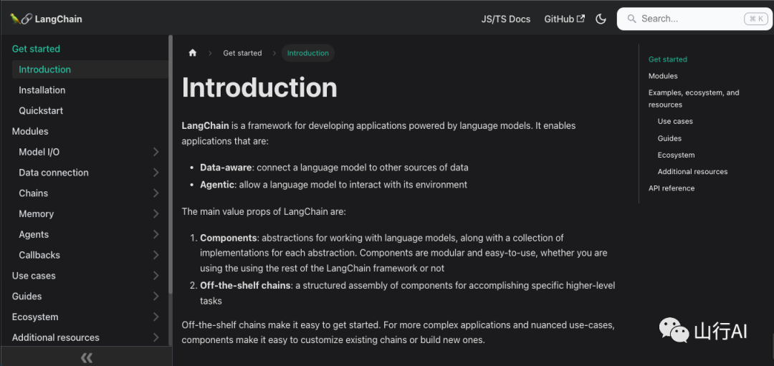Open the GitHub external link
This screenshot has height=366, width=774.
point(564,19)
